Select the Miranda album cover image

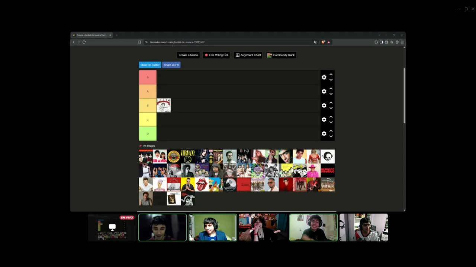click(160, 156)
